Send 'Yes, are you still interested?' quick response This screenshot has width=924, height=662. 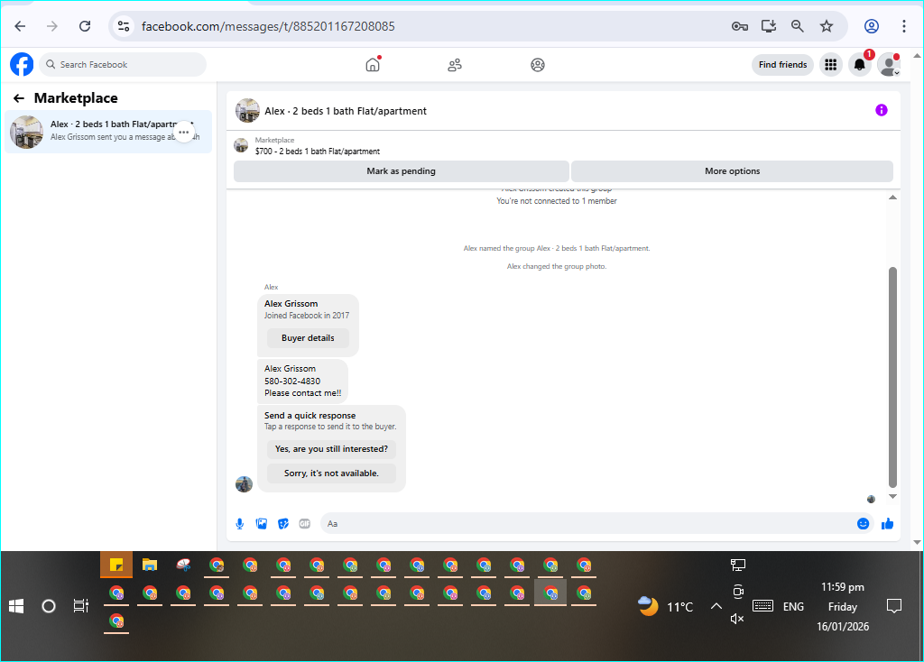tap(331, 449)
